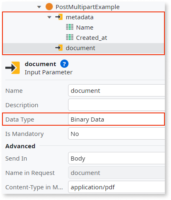Screen dimensions: 171x200
Task: Collapse the metadata parameter node
Action: (49, 17)
